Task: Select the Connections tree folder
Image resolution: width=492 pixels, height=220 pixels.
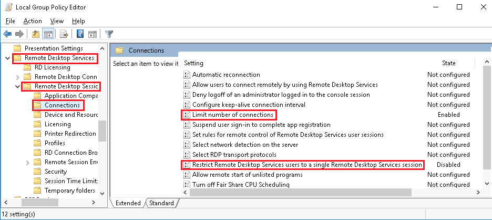Action: point(62,105)
